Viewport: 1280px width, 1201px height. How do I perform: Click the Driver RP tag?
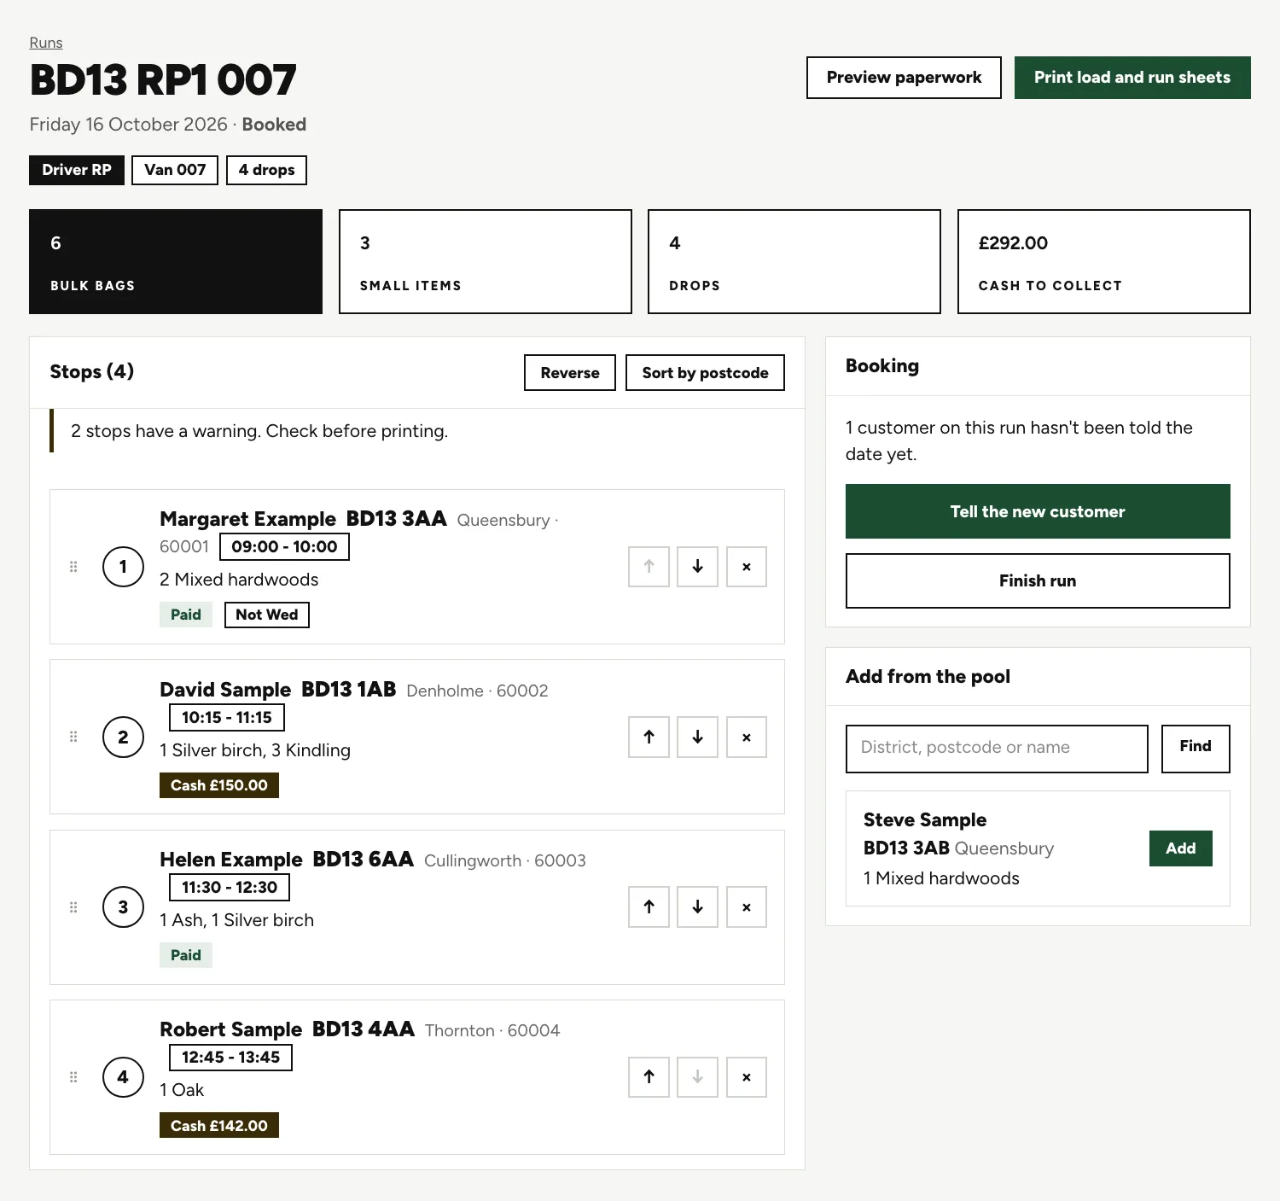point(77,170)
